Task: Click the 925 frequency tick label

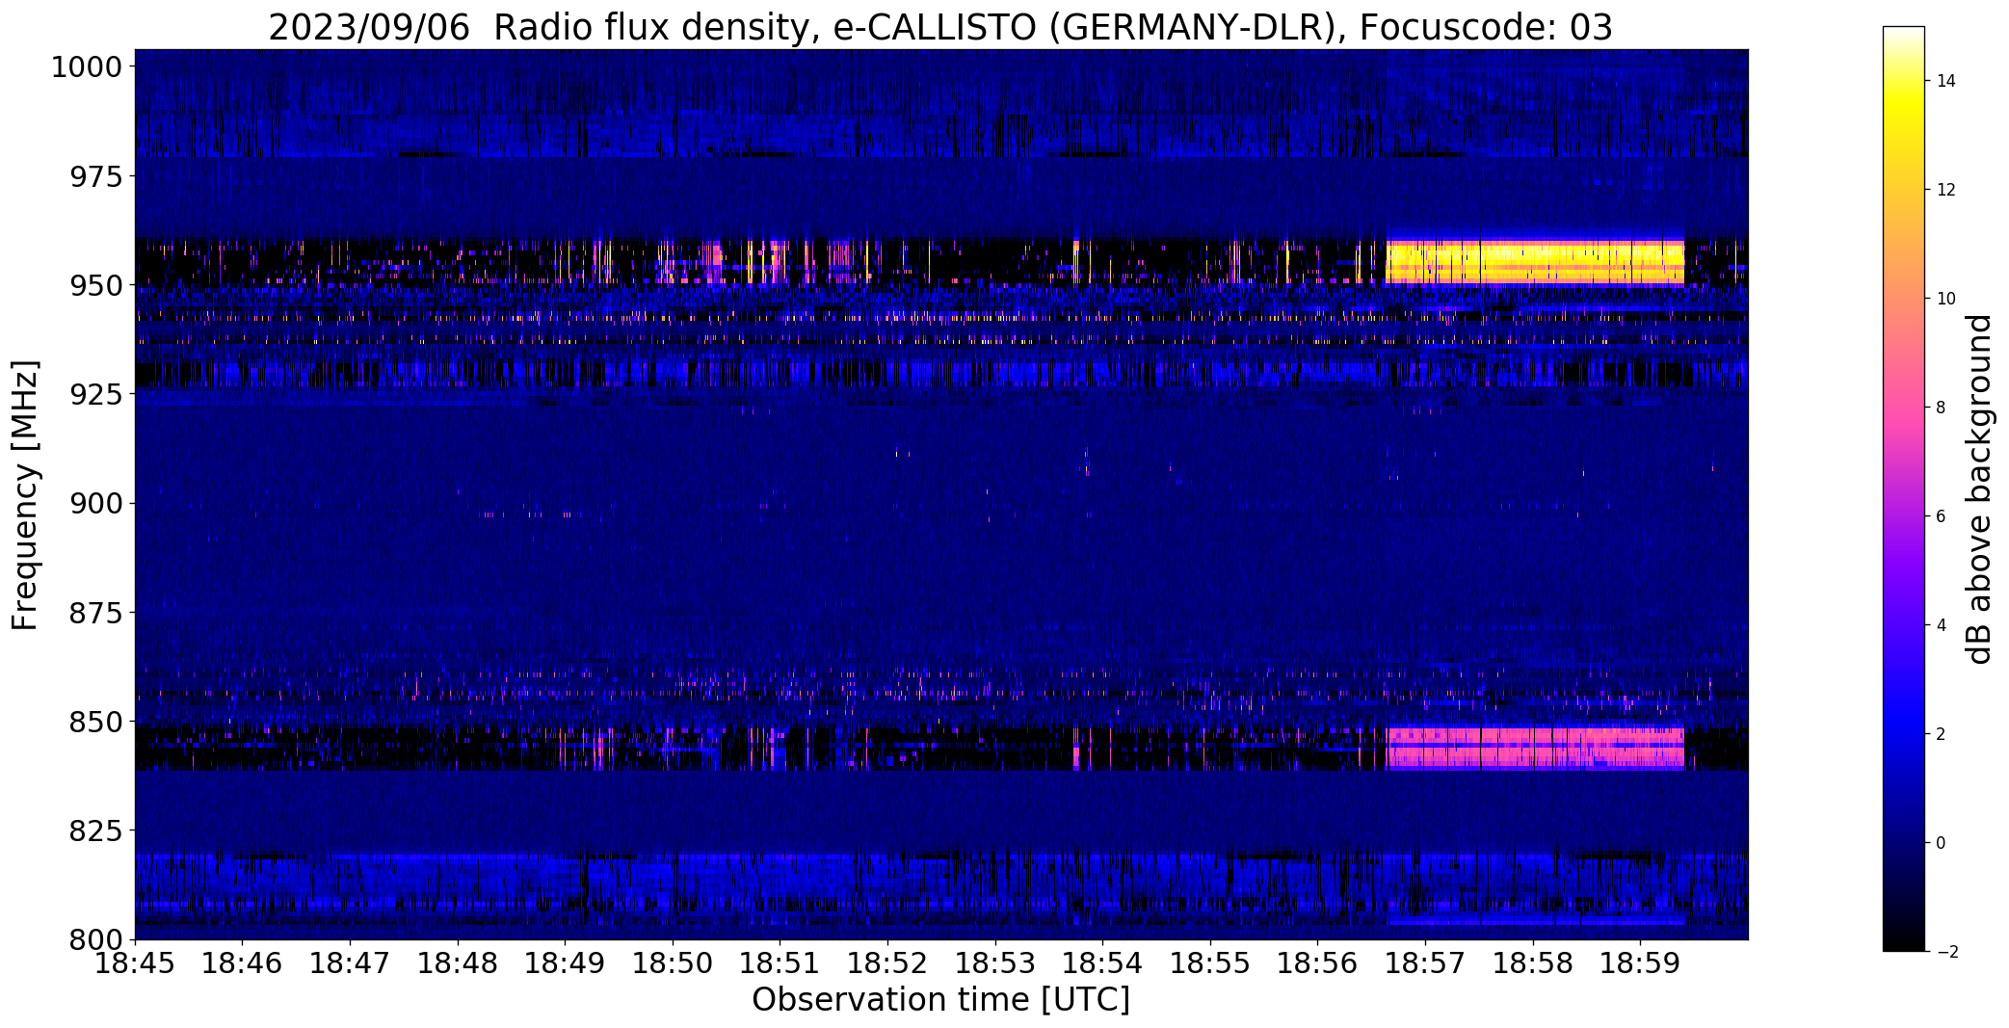Action: [x=95, y=394]
